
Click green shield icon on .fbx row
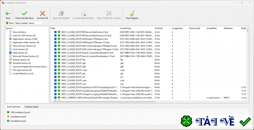click(59, 60)
